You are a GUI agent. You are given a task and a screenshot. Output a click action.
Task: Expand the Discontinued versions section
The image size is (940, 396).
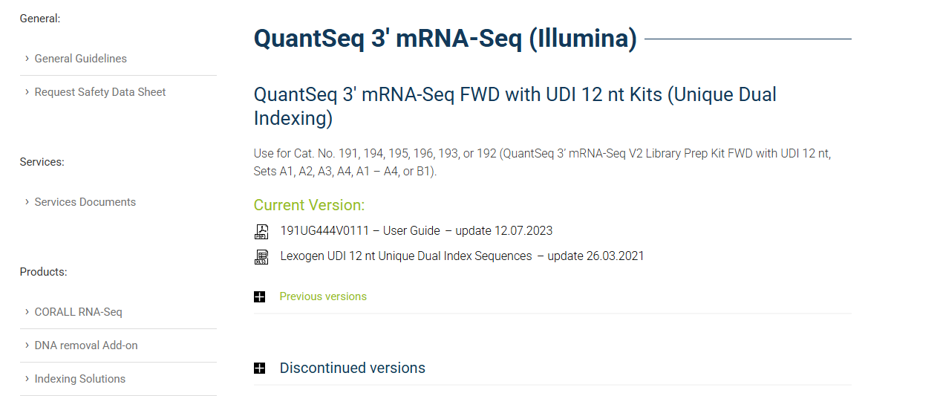tap(352, 369)
